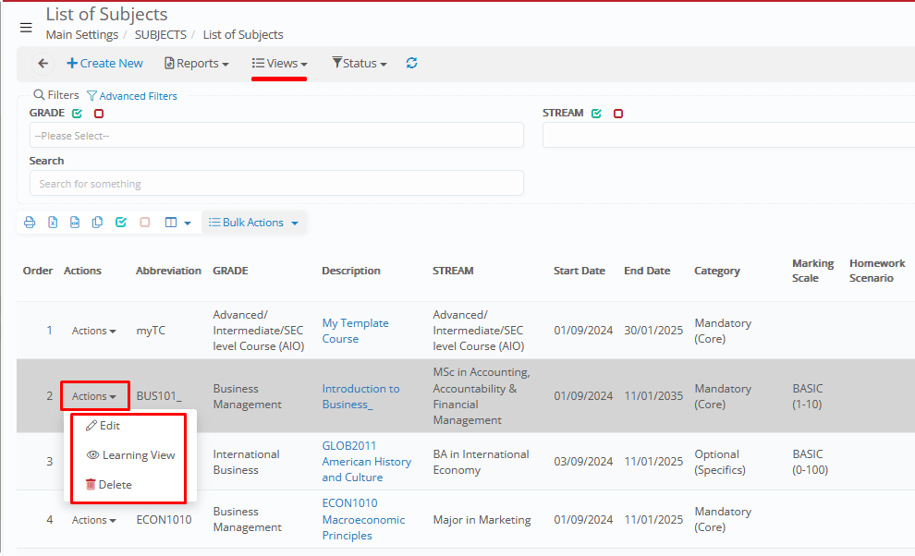Click the Search for something field
This screenshot has width=915, height=556.
click(x=276, y=184)
